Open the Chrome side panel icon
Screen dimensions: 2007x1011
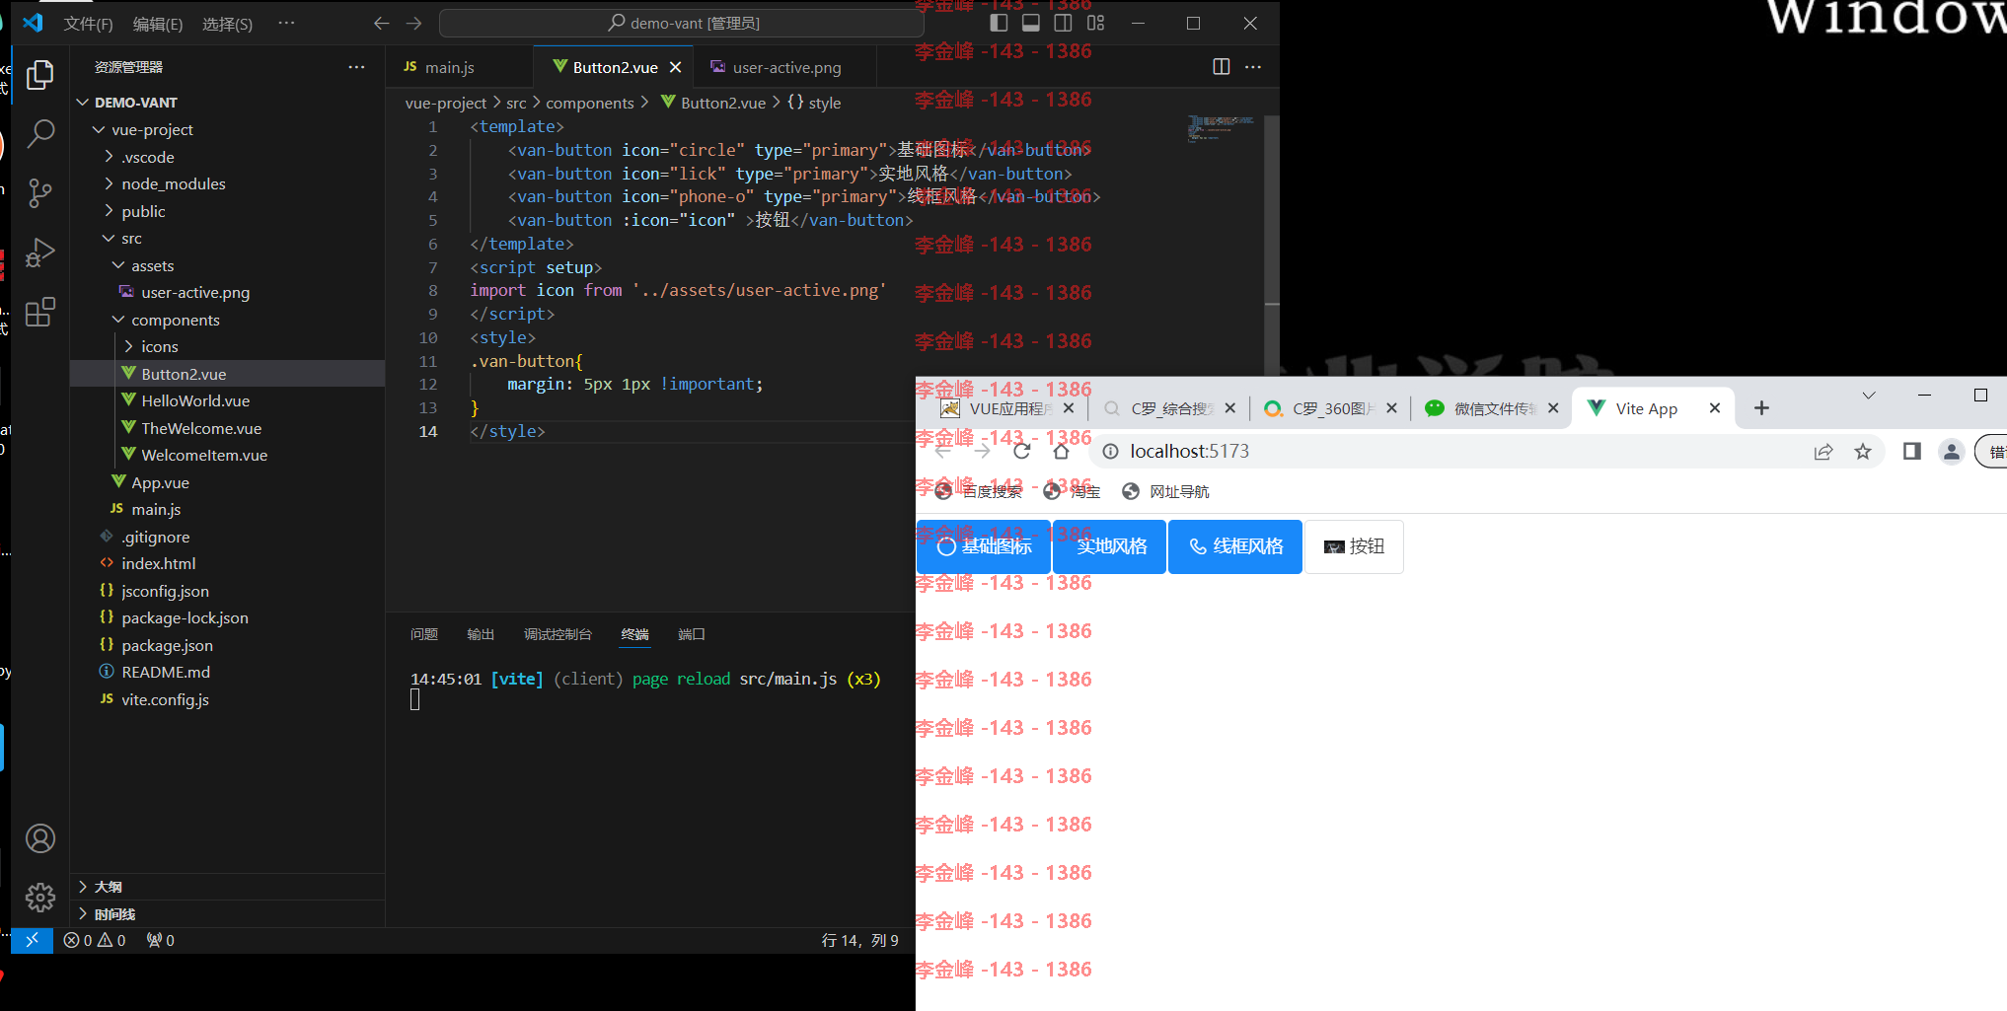pyautogui.click(x=1911, y=451)
